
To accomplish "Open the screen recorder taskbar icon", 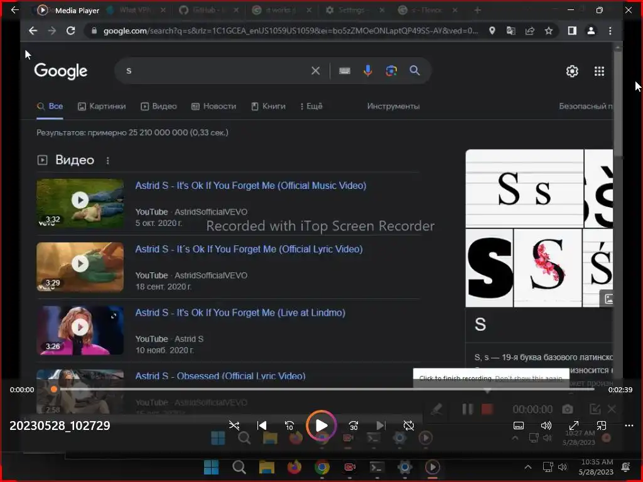I will coord(349,467).
